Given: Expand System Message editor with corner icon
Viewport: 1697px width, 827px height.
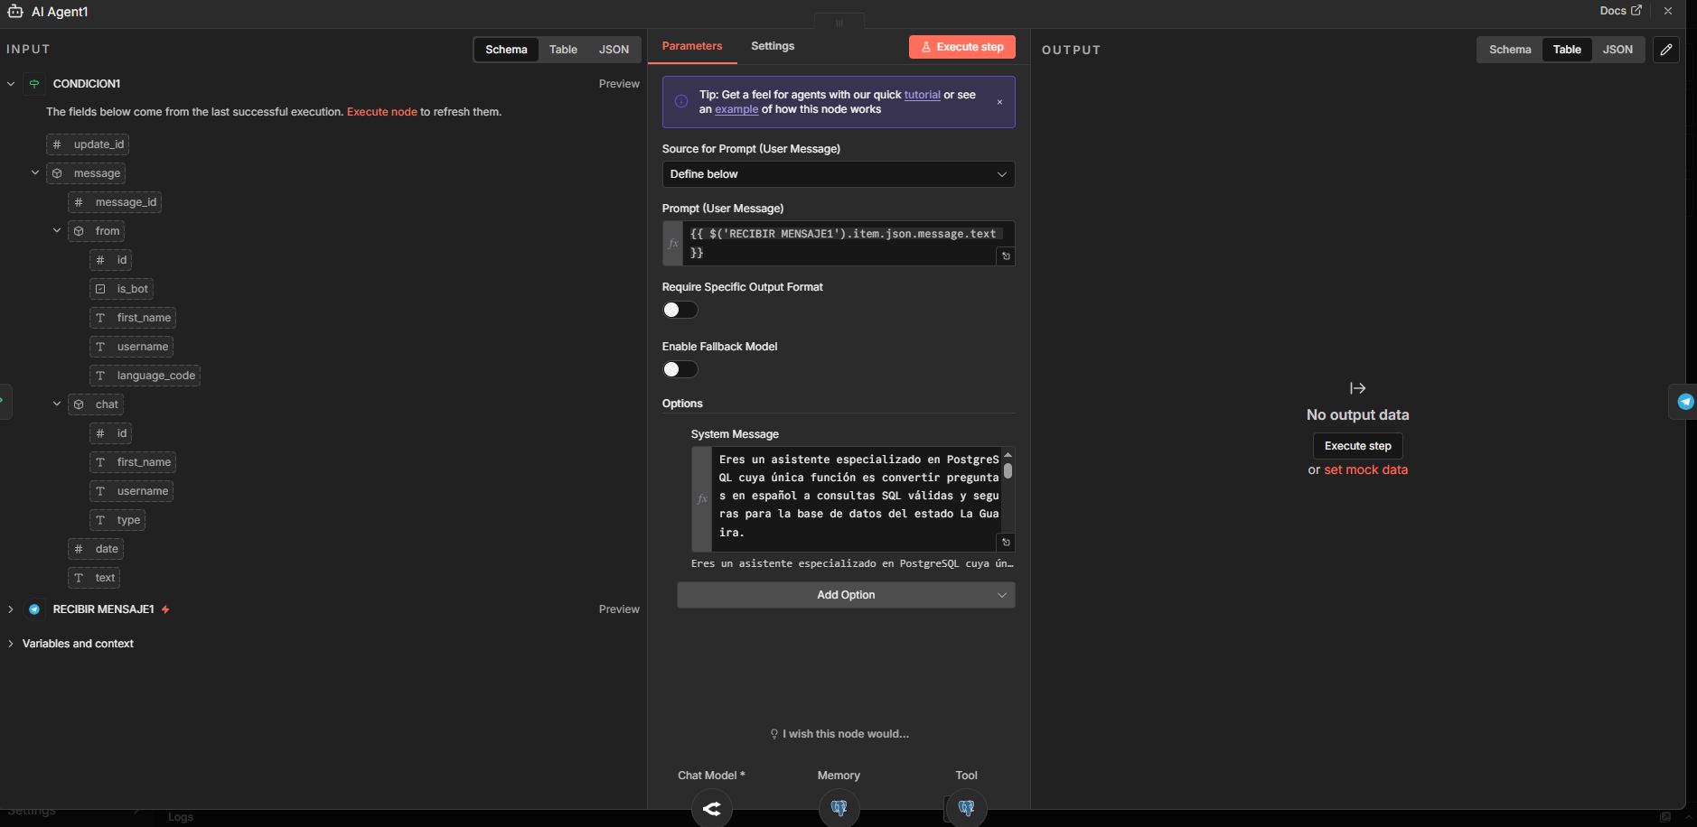Looking at the screenshot, I should pyautogui.click(x=1006, y=542).
